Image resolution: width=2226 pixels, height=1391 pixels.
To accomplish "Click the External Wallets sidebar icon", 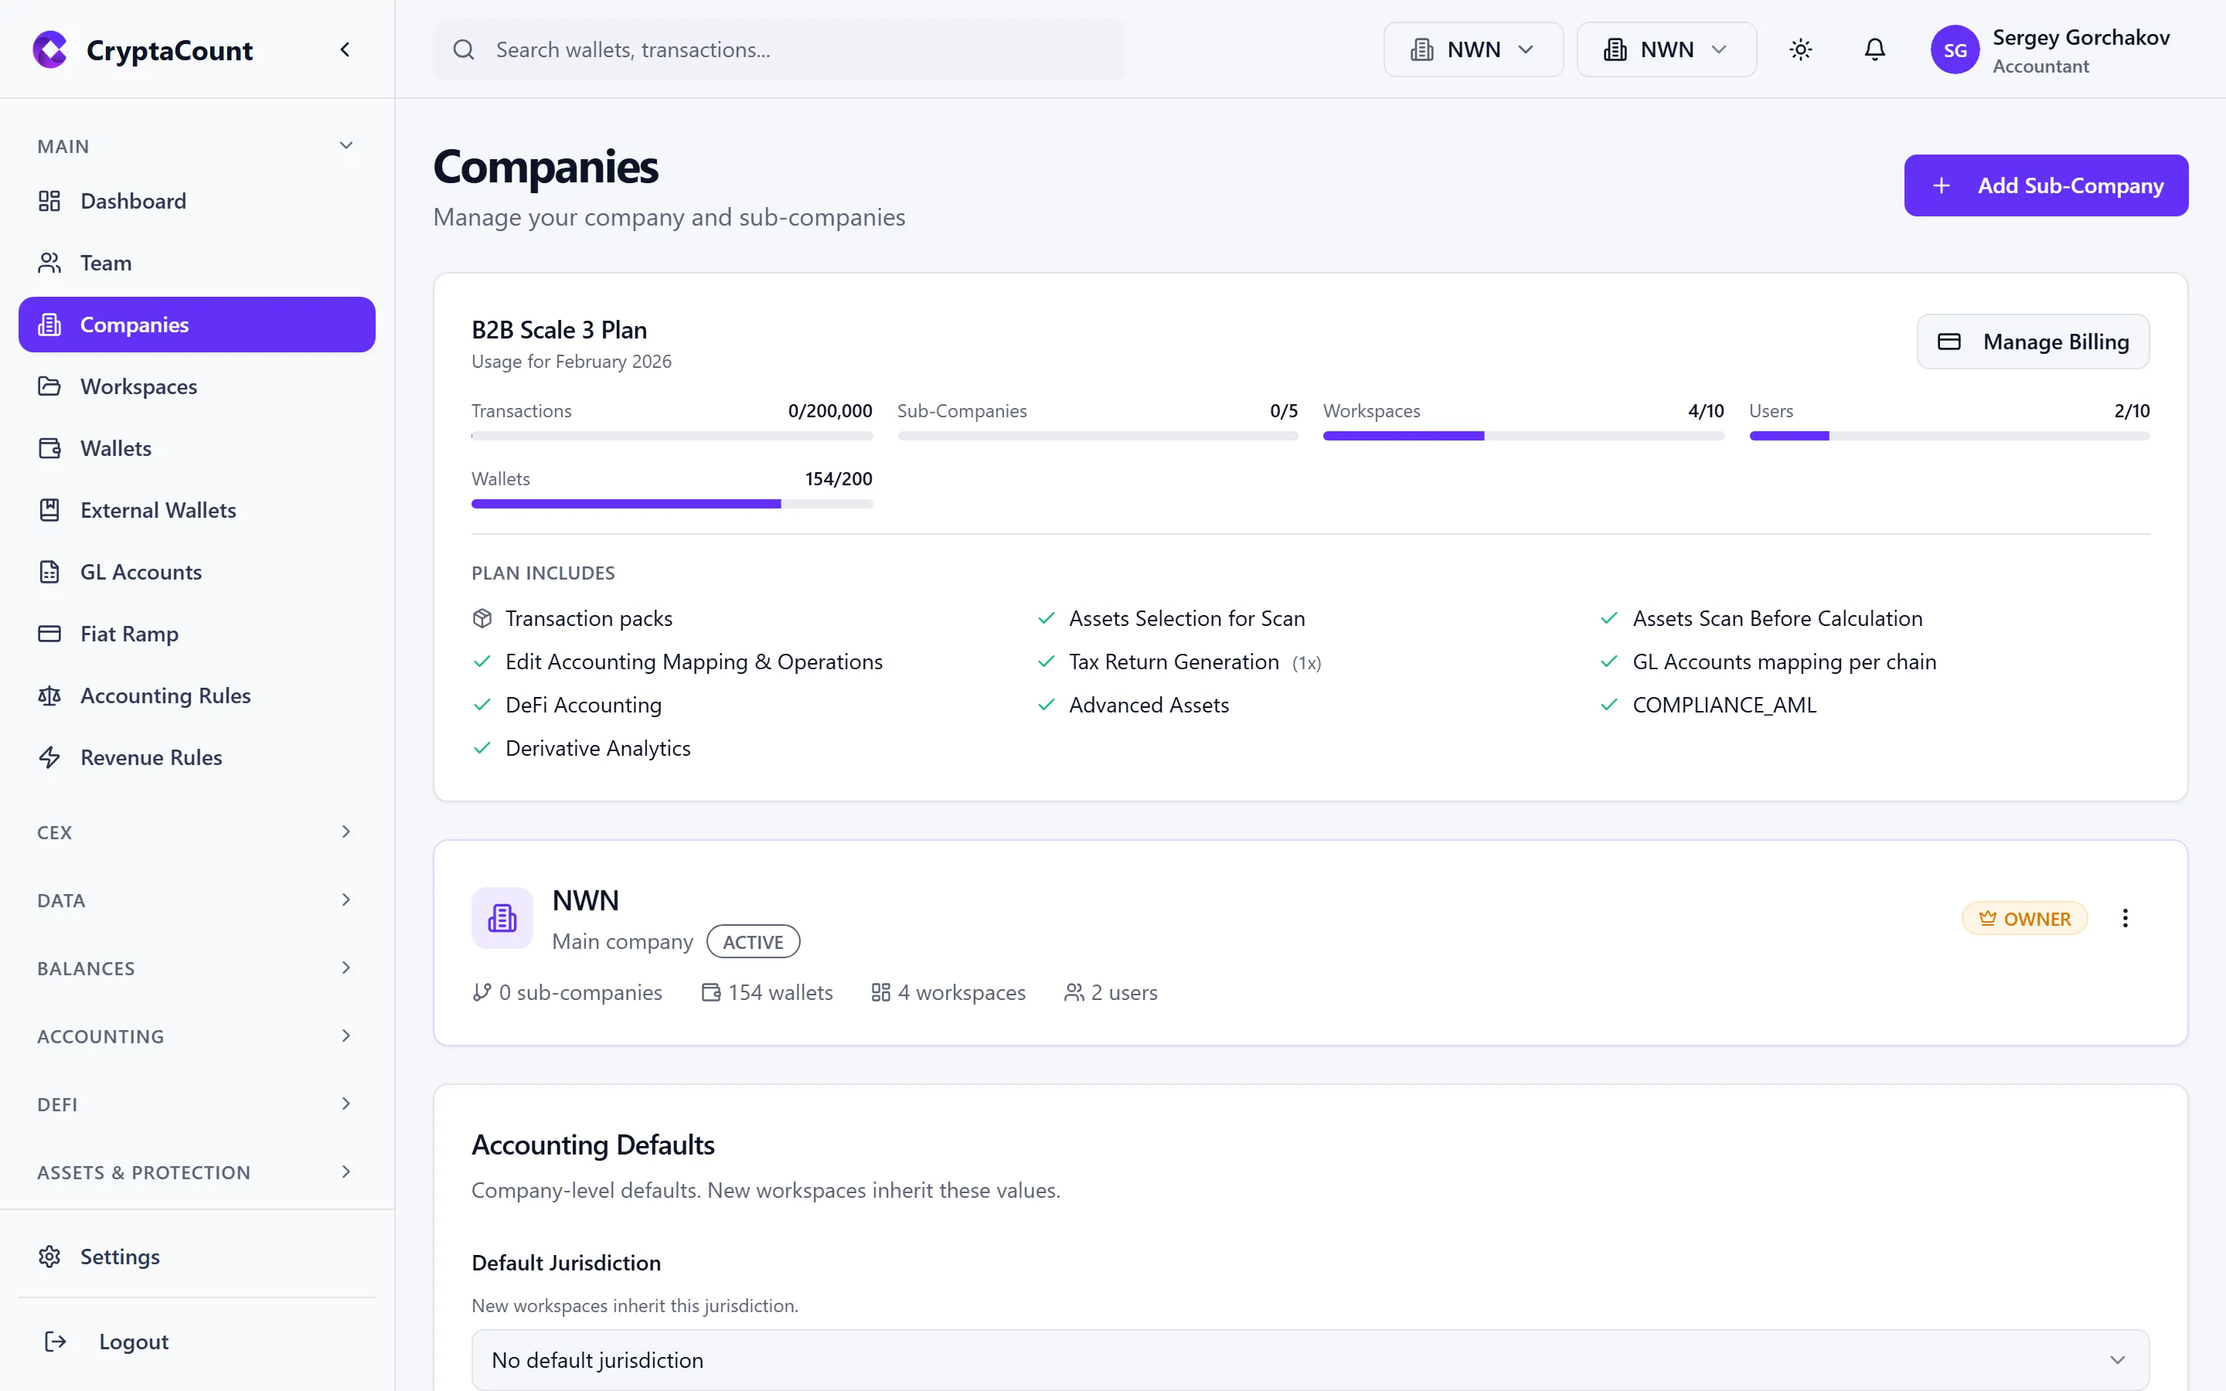I will click(49, 510).
